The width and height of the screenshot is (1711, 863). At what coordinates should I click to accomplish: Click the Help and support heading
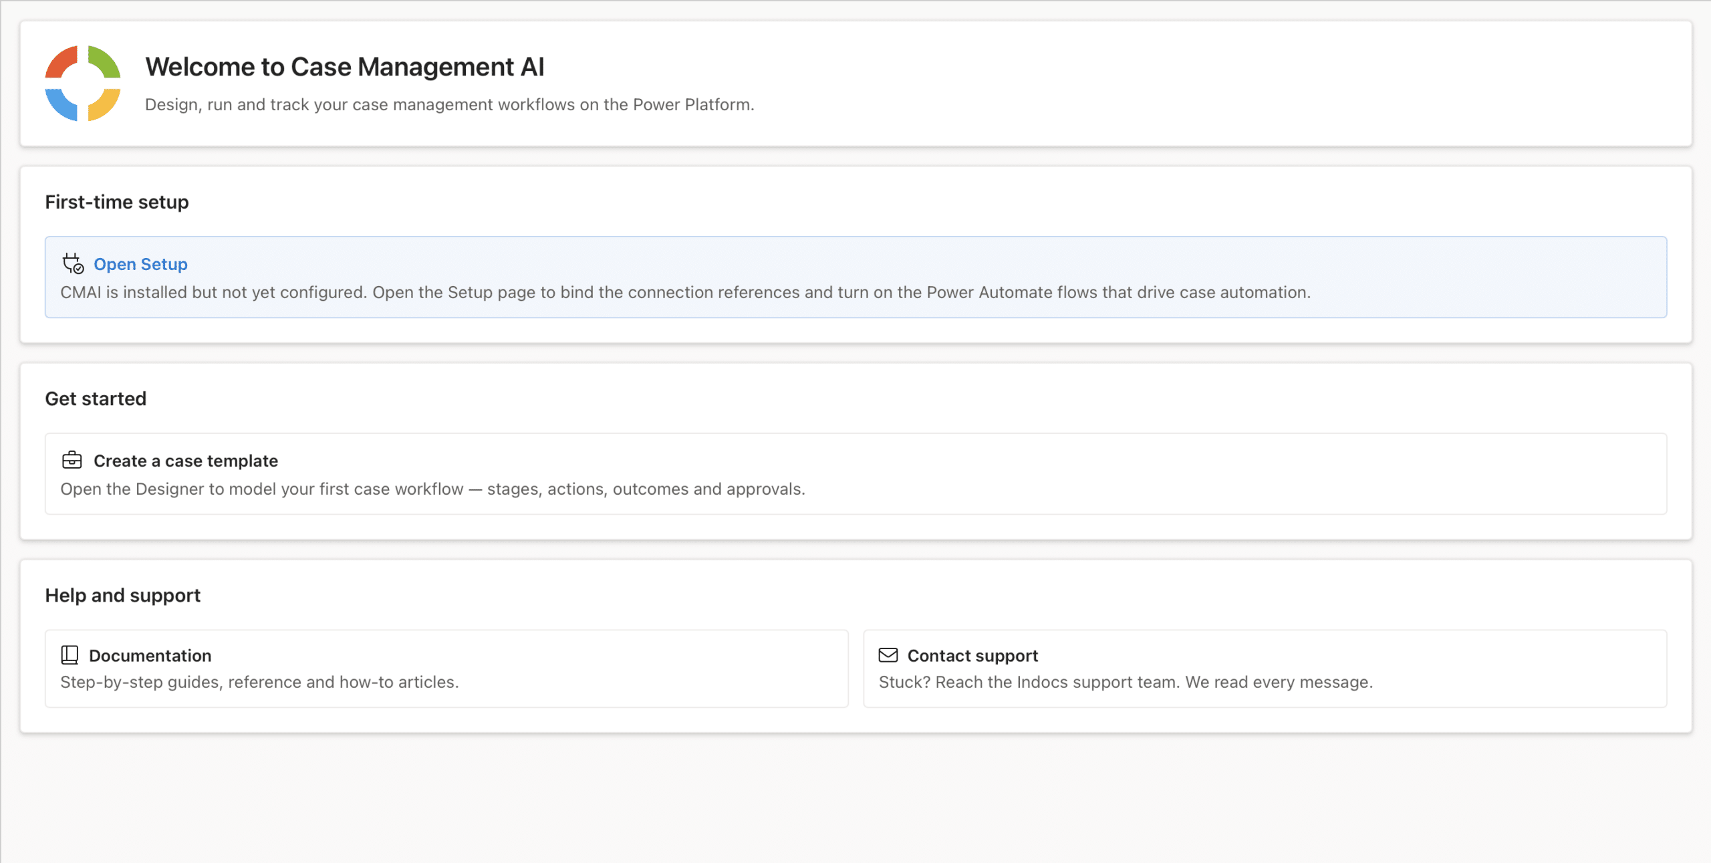tap(123, 595)
